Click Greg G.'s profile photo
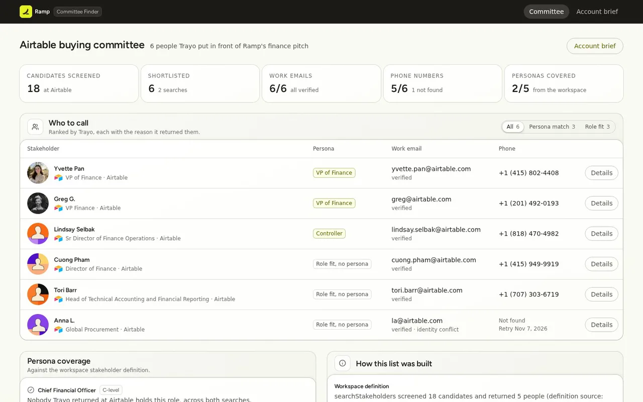Screen dimensions: 643x402 point(38,203)
